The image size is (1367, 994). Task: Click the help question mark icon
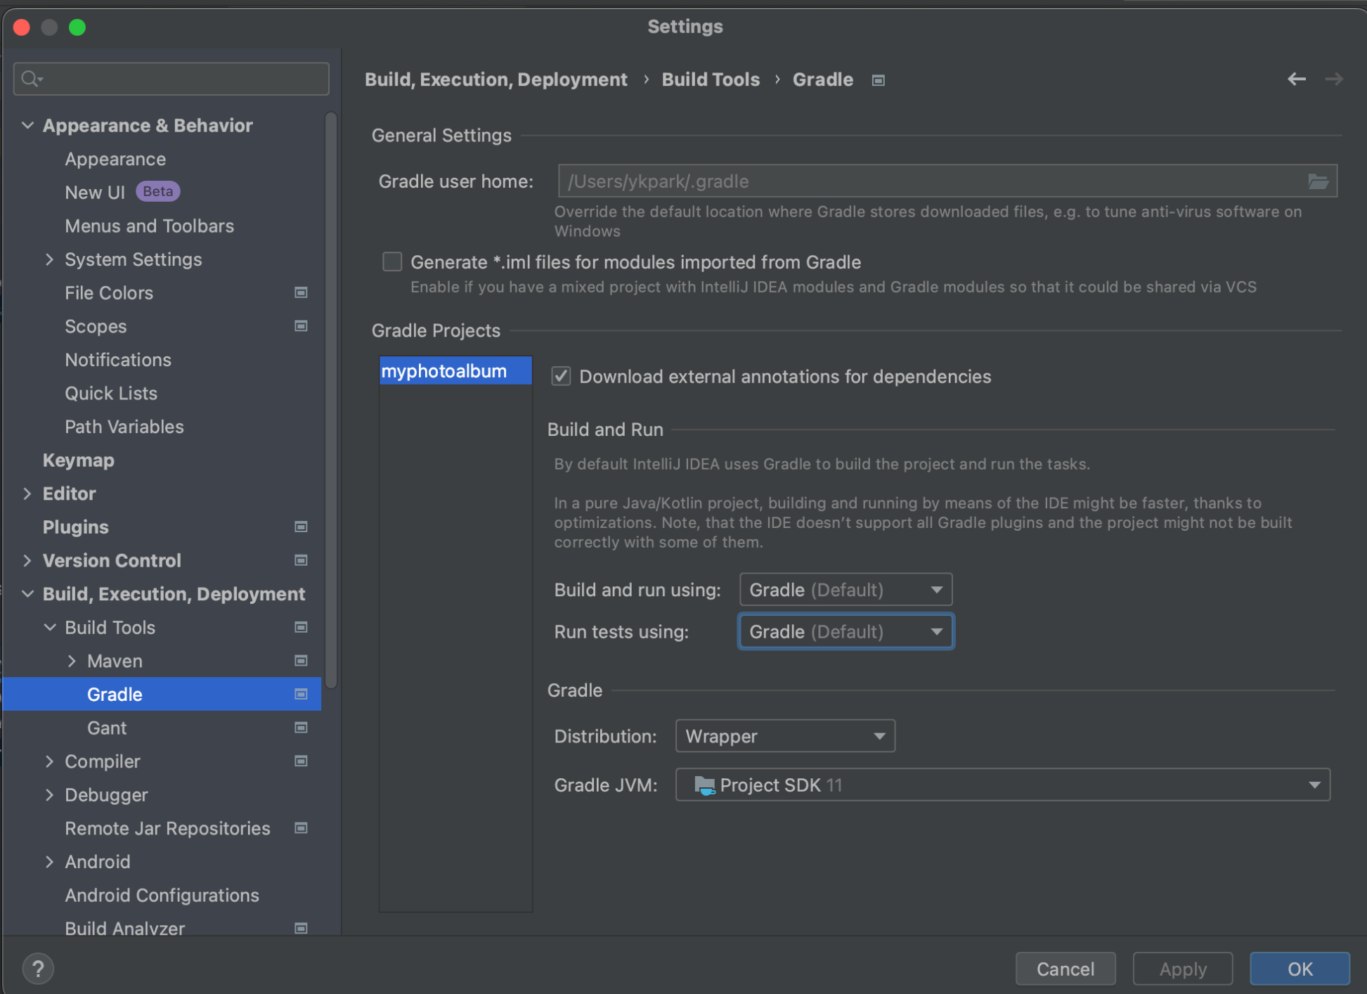(x=38, y=969)
